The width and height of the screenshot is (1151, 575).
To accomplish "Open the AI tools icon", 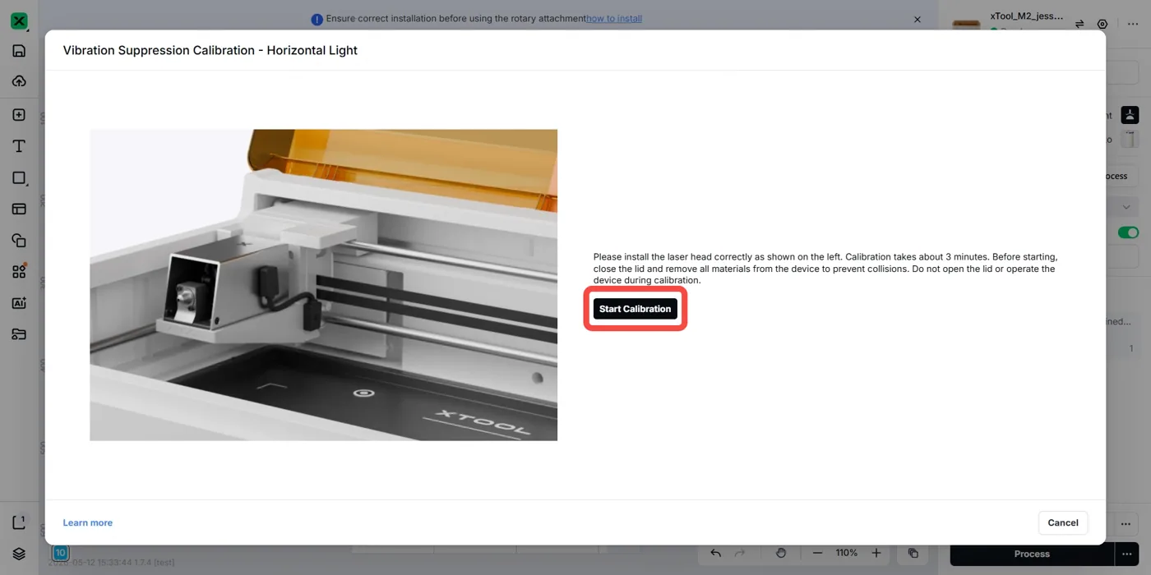I will [19, 302].
